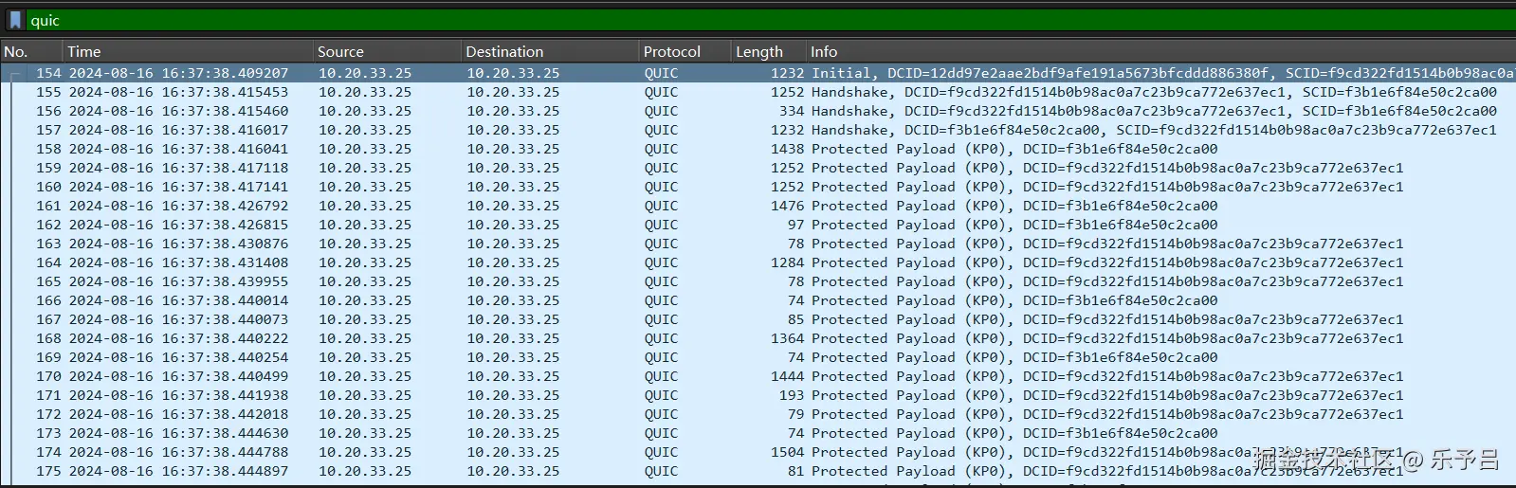Sort packets by the Length column header
This screenshot has width=1516, height=488.
click(769, 51)
